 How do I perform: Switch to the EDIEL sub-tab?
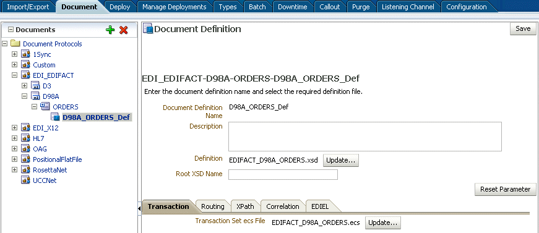click(320, 206)
